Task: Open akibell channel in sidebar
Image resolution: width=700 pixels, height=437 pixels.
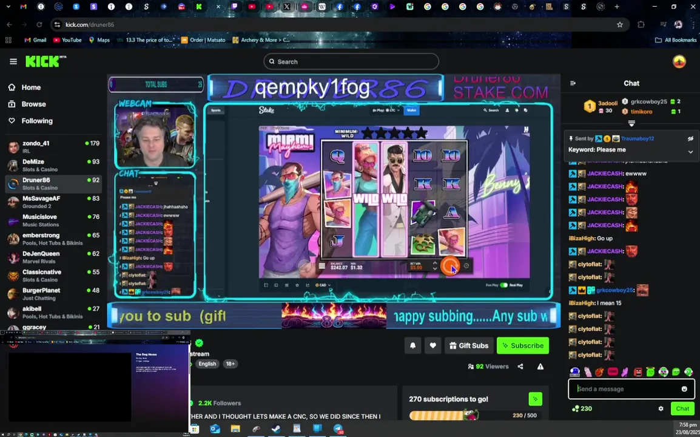Action: (53, 312)
